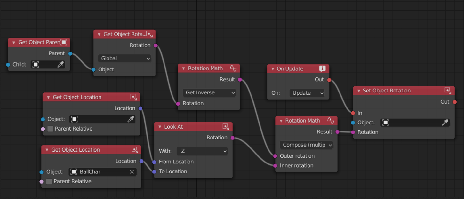
Task: Open the Global rotation space dropdown
Action: point(124,58)
